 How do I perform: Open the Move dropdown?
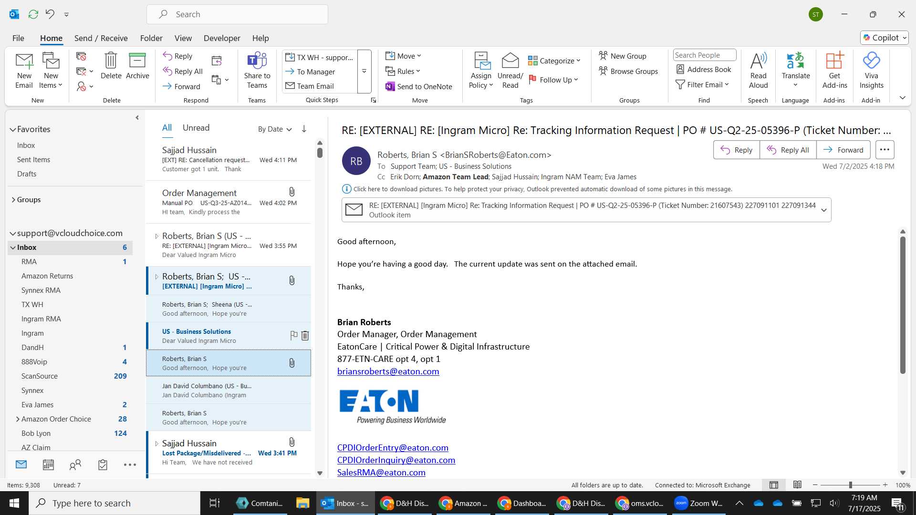tap(403, 56)
